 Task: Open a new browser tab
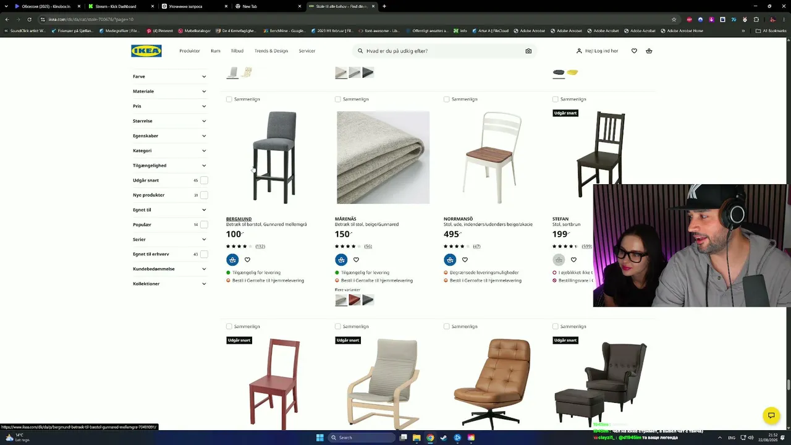pyautogui.click(x=384, y=6)
